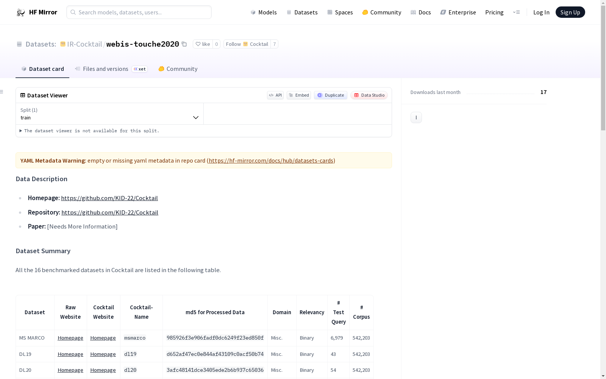
Task: Click the Embed button
Action: (x=299, y=95)
